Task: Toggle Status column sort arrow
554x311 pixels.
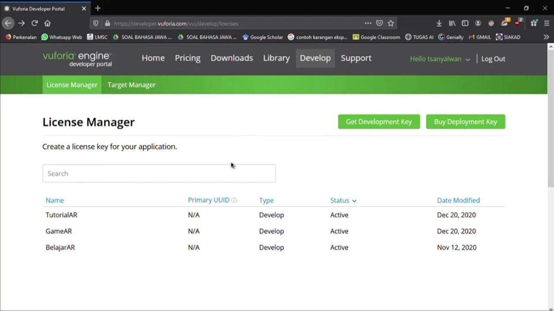Action: 354,201
